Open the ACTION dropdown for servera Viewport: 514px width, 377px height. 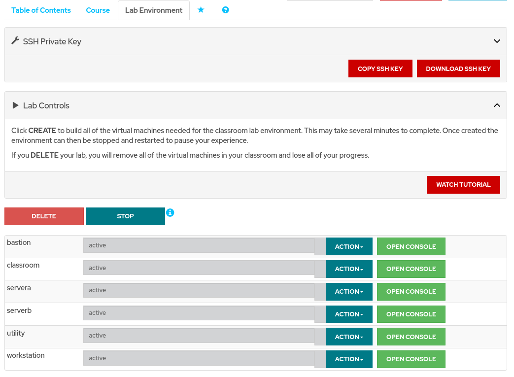(349, 292)
